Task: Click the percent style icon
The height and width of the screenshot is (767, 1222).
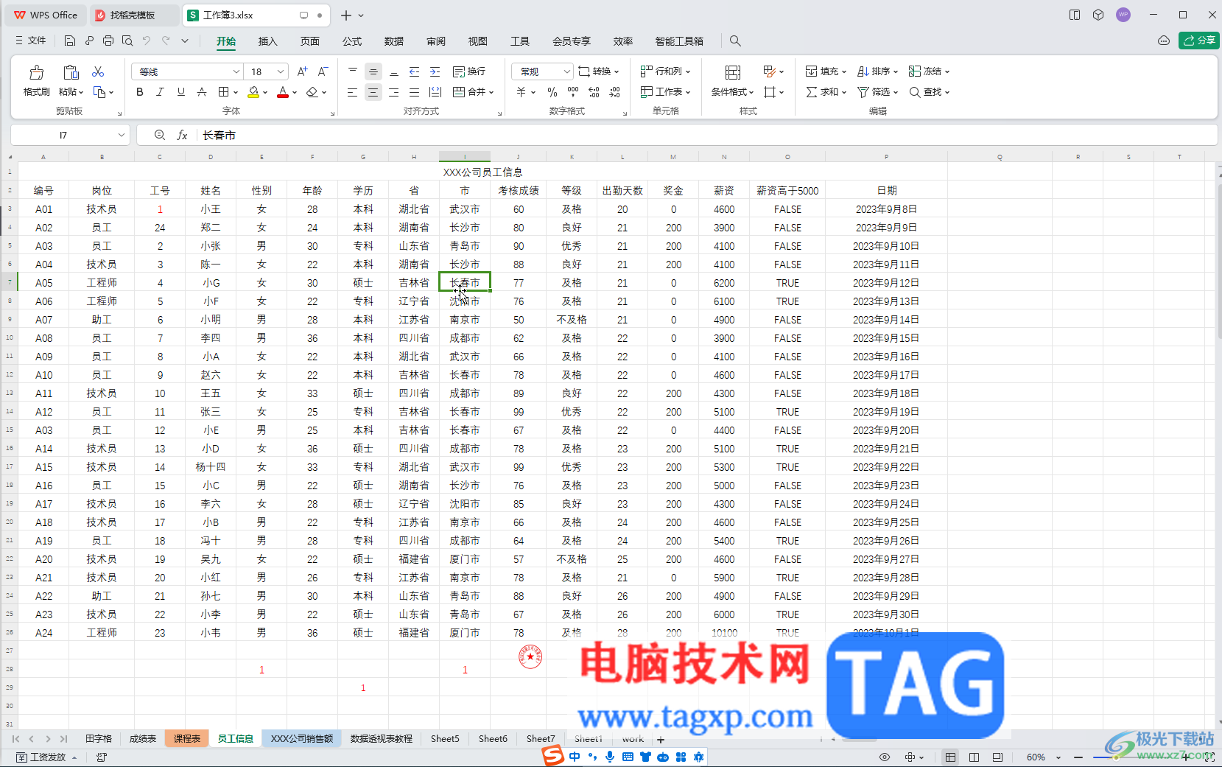Action: point(552,92)
